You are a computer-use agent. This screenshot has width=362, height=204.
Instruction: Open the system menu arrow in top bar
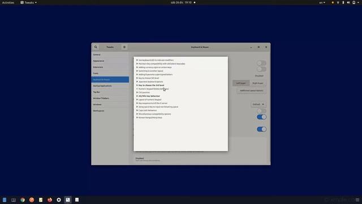tap(359, 2)
